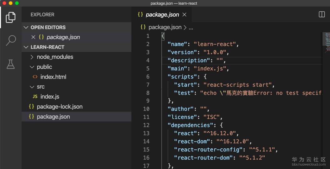This screenshot has height=169, width=330.
Task: Click package.json in the breadcrumb
Action: tap(165, 27)
